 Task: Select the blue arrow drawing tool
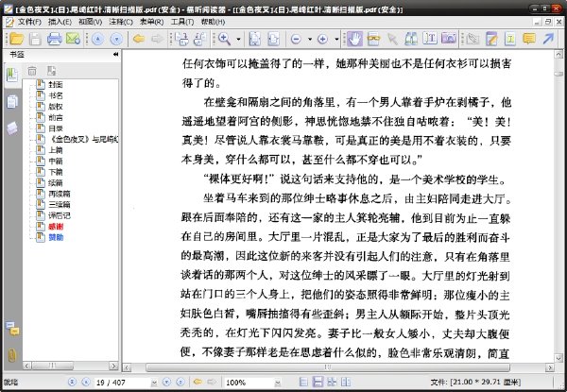548,39
